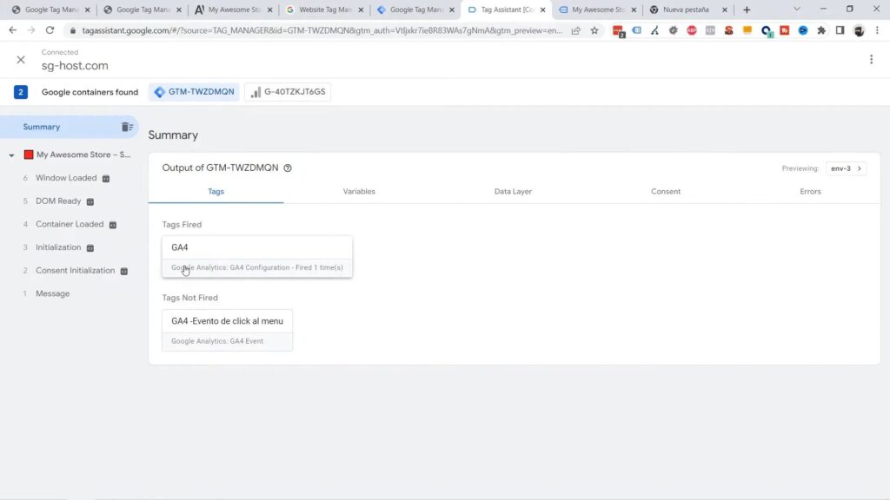The width and height of the screenshot is (890, 500).
Task: Click the red My Awesome Store page icon
Action: pyautogui.click(x=29, y=155)
